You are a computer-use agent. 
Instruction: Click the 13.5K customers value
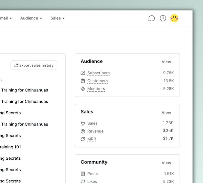(169, 81)
